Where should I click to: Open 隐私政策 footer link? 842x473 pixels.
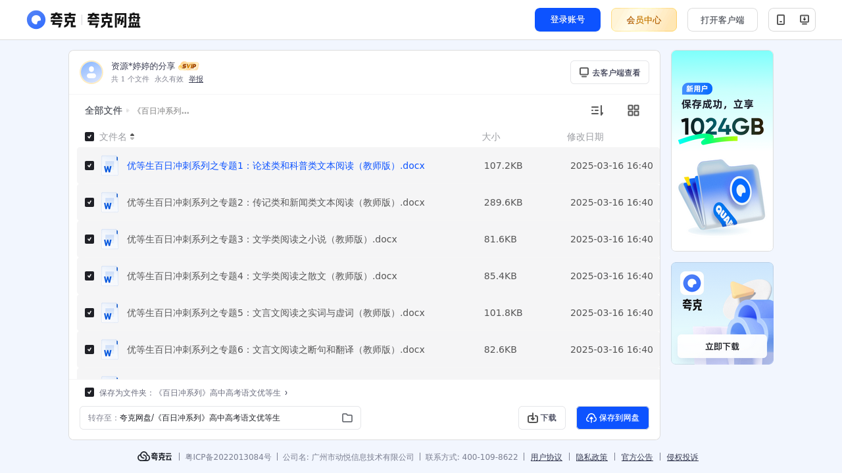pos(592,457)
